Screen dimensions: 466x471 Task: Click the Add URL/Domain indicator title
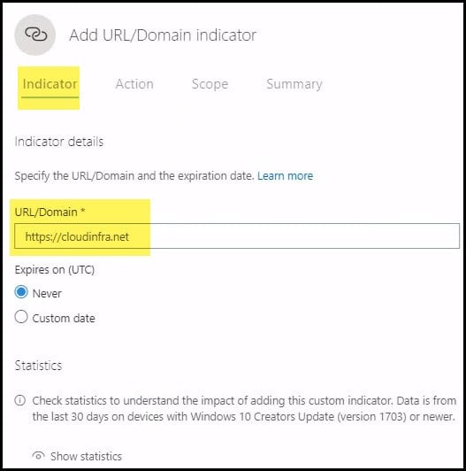(163, 35)
